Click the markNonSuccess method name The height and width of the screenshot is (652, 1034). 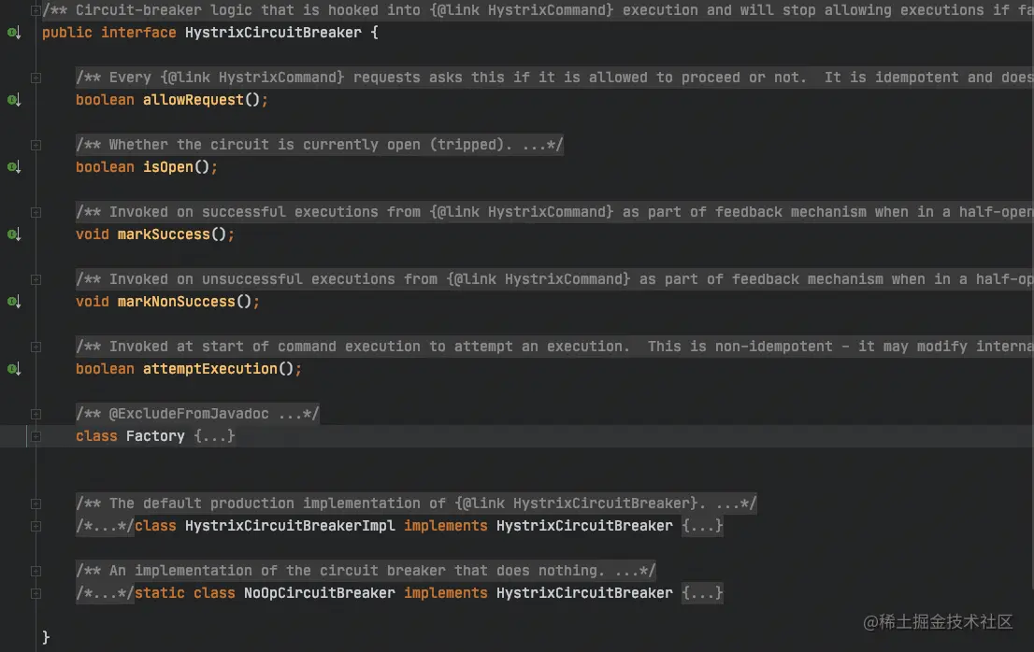coord(176,301)
